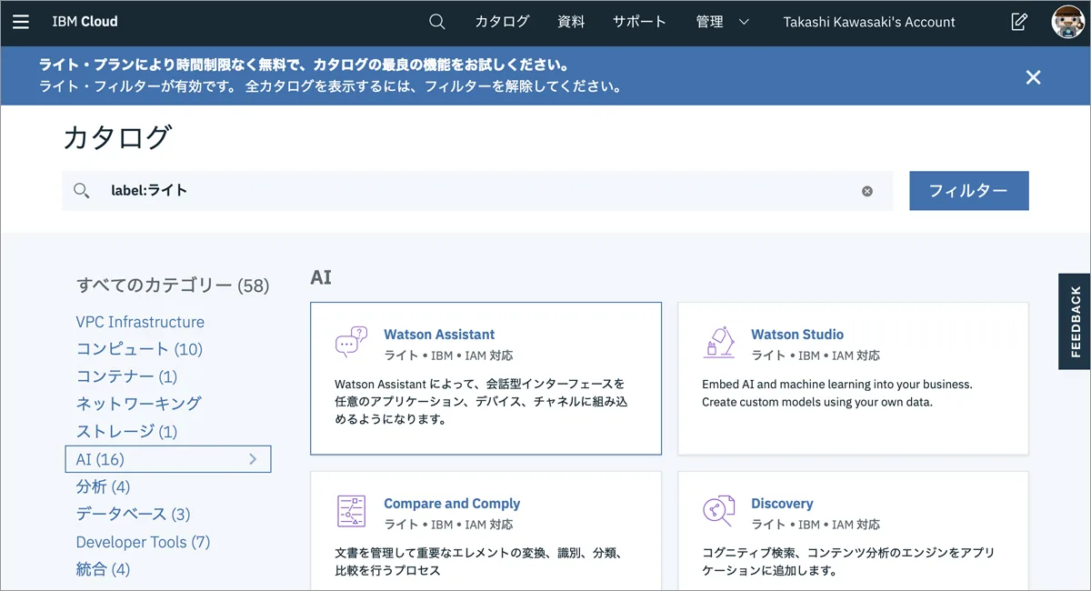Open the hamburger navigation menu
Screen dimensions: 1091x591
[21, 22]
